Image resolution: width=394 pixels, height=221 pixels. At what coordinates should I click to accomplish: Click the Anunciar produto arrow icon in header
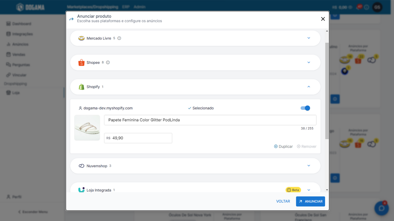(71, 19)
